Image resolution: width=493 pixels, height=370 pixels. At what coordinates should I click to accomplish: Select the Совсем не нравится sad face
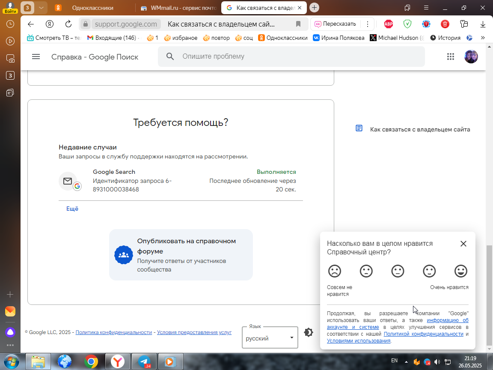335,271
